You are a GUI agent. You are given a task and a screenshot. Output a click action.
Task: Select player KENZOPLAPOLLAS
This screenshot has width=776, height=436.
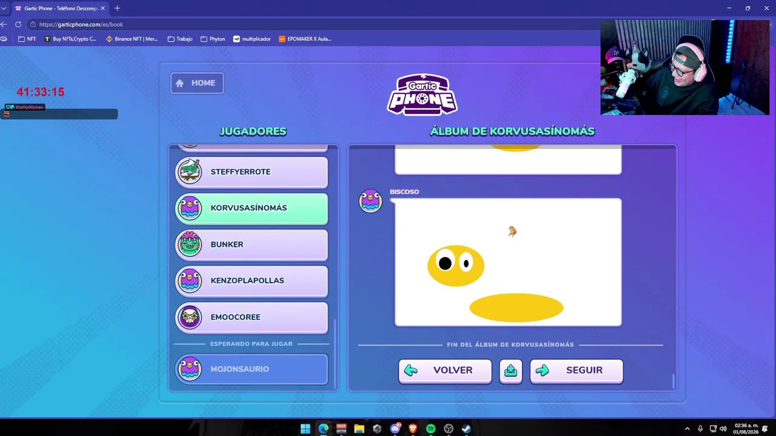click(252, 281)
